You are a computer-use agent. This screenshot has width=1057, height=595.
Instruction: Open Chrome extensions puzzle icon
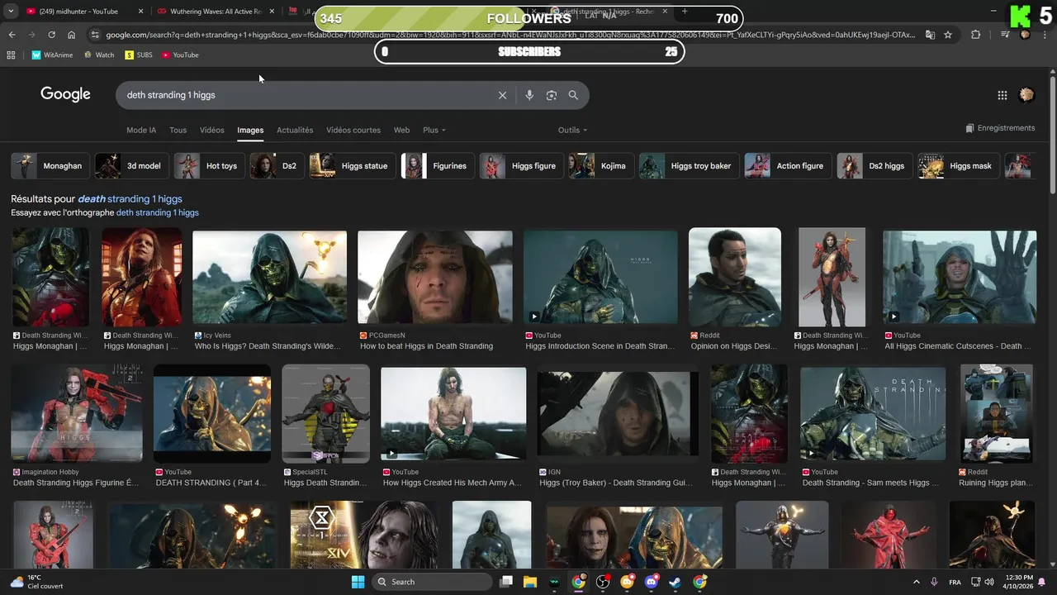tap(976, 35)
